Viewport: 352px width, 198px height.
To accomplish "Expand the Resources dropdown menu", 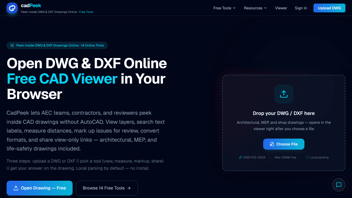I will (255, 8).
